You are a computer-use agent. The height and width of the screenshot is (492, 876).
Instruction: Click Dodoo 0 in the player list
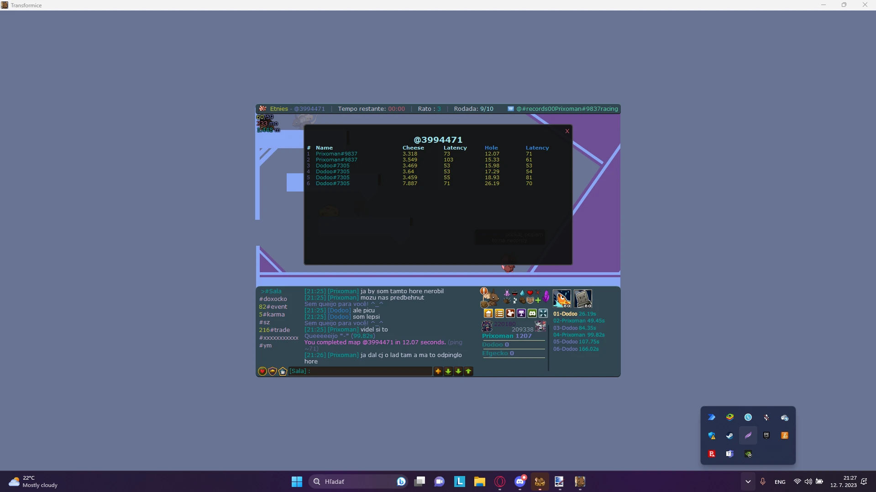[495, 345]
